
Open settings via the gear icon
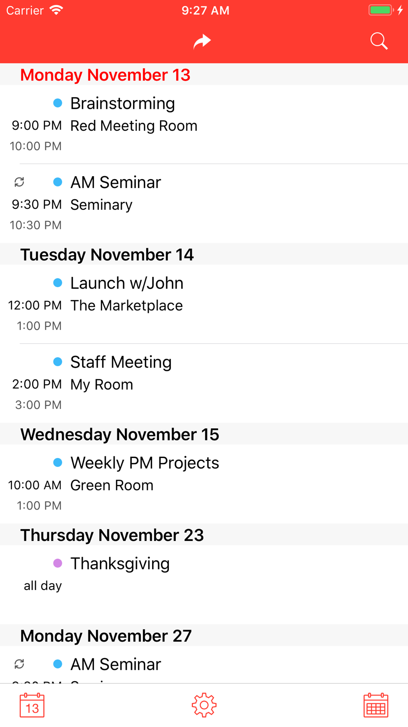click(204, 705)
